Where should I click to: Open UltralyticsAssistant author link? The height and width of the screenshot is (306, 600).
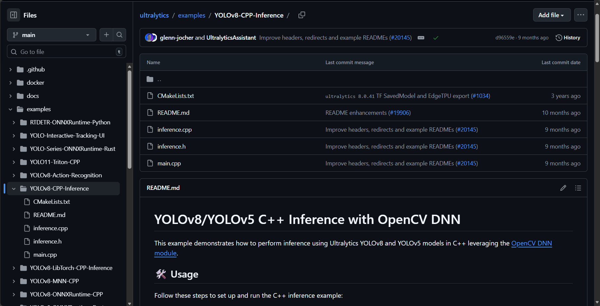(x=231, y=38)
